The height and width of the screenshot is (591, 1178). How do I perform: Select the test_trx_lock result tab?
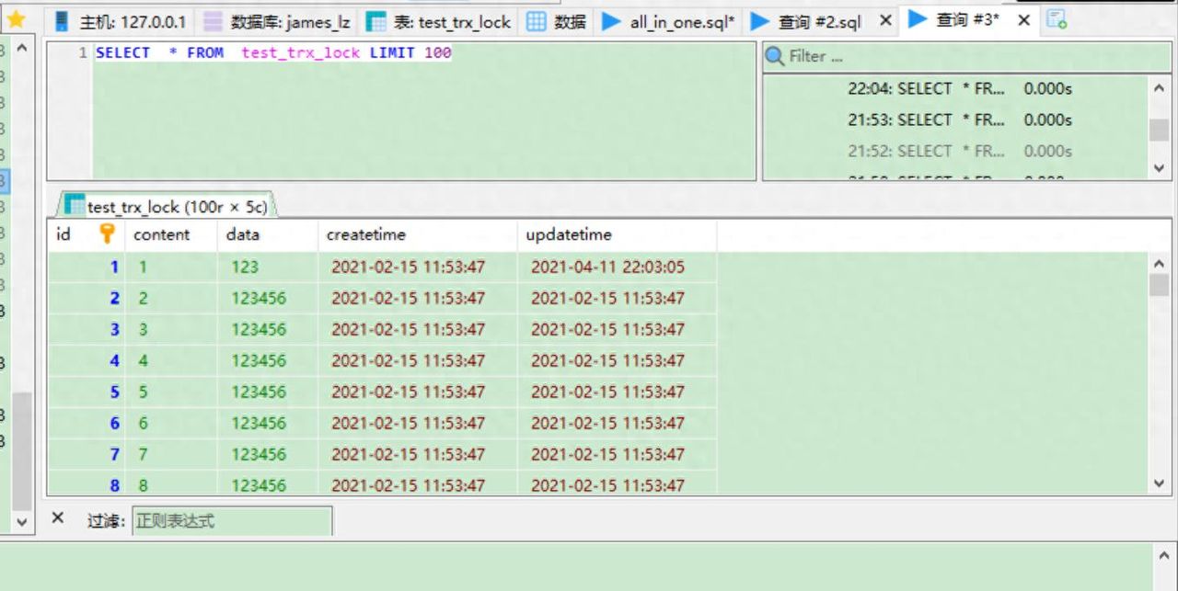coord(166,207)
